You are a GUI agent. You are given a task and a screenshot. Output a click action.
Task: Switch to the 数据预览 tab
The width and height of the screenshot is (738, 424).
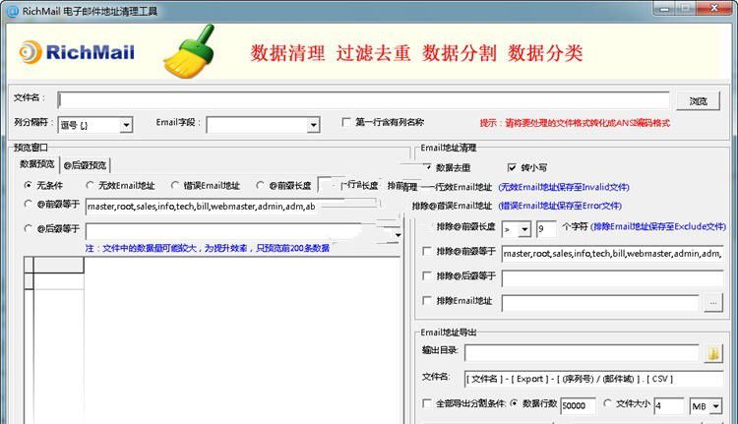pos(37,164)
